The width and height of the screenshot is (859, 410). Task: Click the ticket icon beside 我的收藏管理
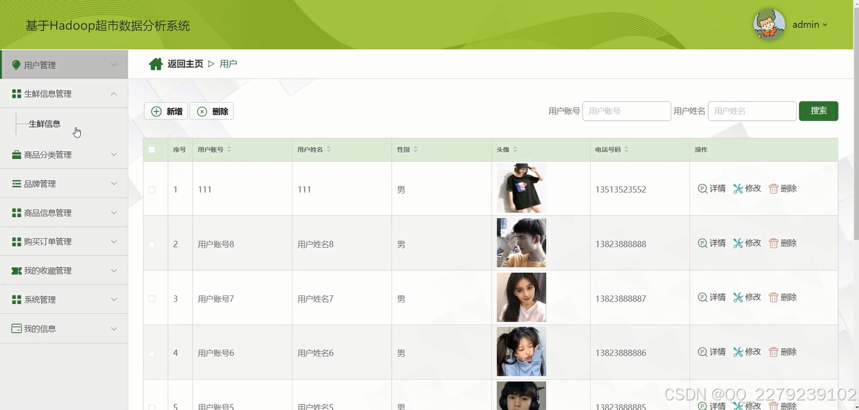(x=16, y=271)
